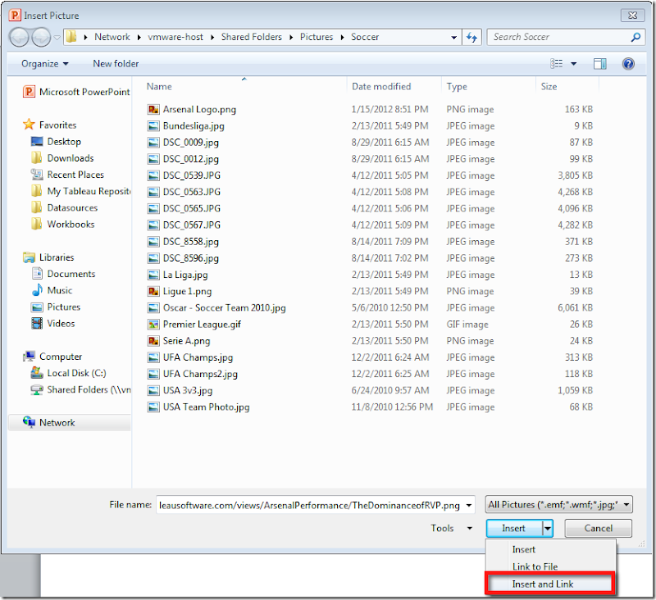
Task: Click the Music library note icon
Action: tap(37, 290)
